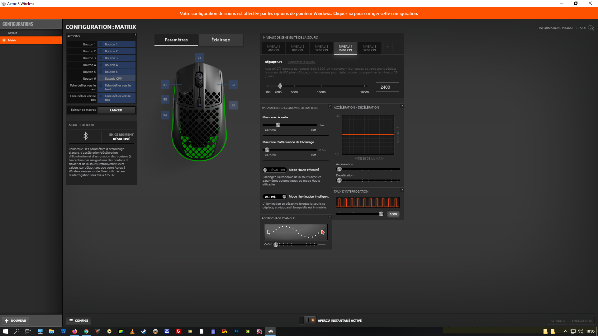The image size is (598, 336).
Task: Open VLC media player from the taskbar
Action: tap(132, 331)
